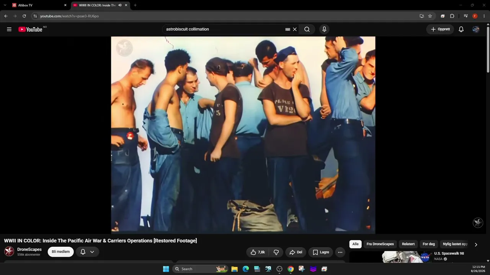
Task: Open the Opprett create menu
Action: pos(440,29)
